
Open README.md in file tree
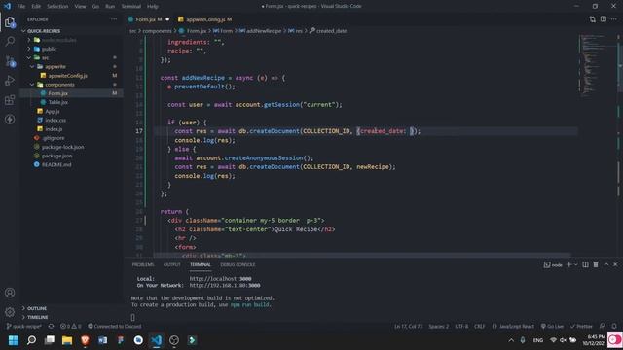coord(56,164)
